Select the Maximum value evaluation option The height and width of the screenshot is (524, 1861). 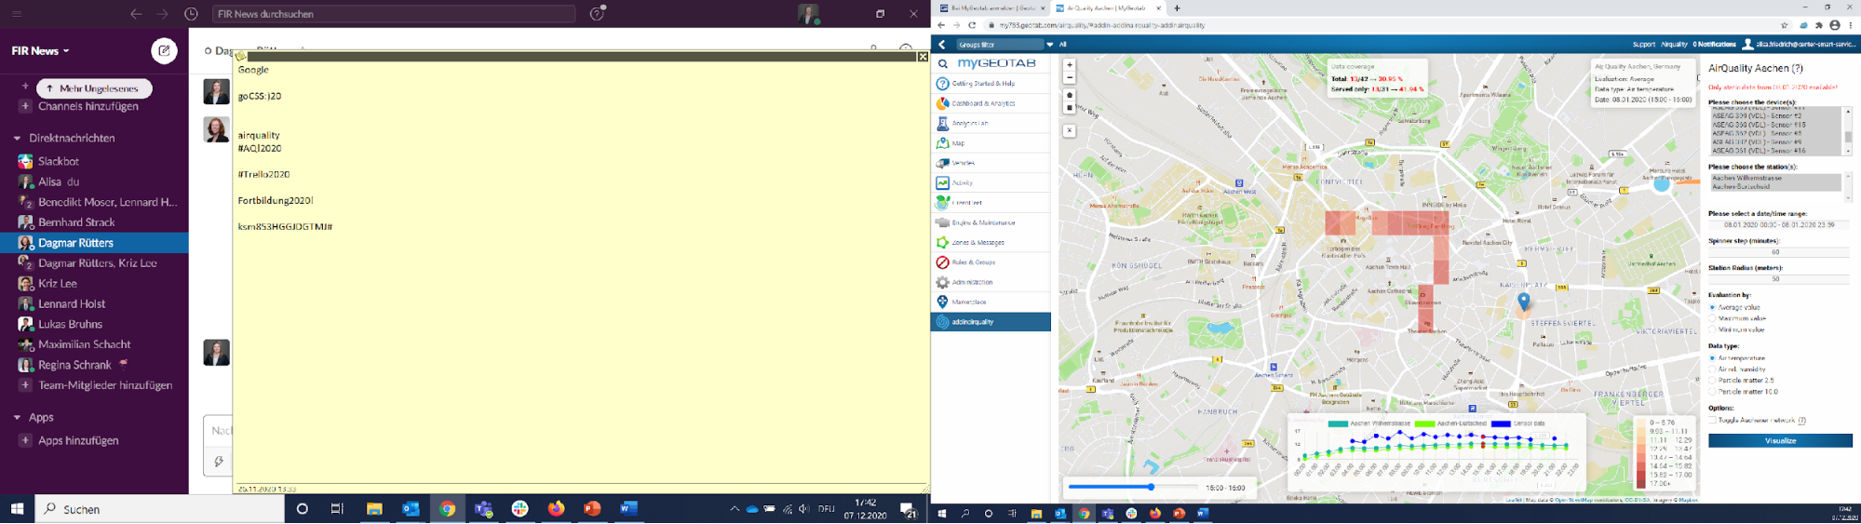1712,318
